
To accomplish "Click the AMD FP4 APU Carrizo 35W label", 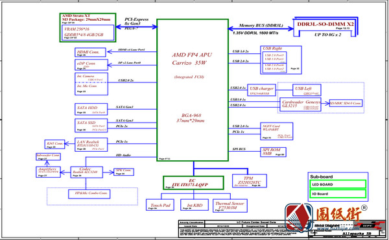I will (x=192, y=59).
